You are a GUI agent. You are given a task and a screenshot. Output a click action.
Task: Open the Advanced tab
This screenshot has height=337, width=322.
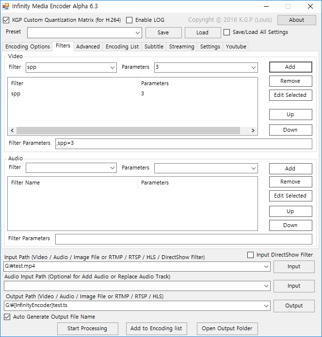tap(88, 46)
